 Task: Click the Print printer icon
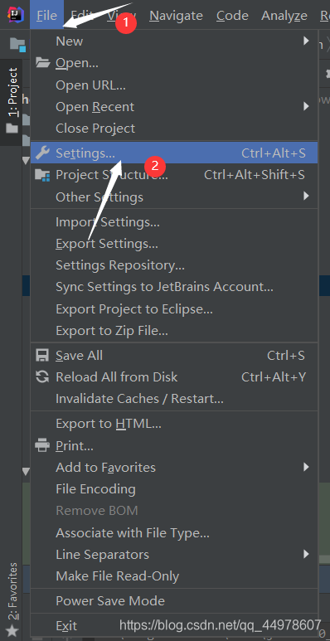click(x=42, y=445)
